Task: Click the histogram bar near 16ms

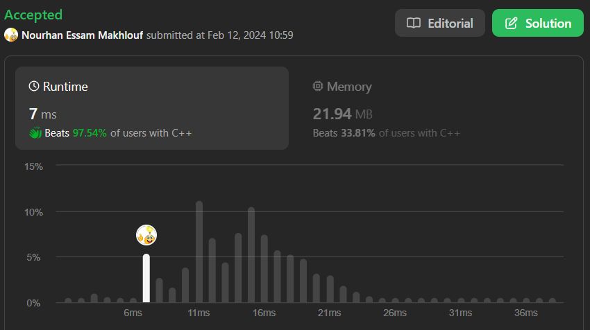Action: pos(264,269)
